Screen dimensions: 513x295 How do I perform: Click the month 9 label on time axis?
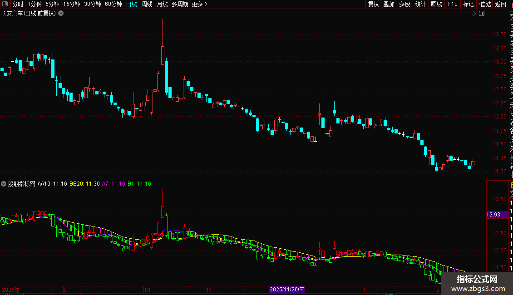65,290
